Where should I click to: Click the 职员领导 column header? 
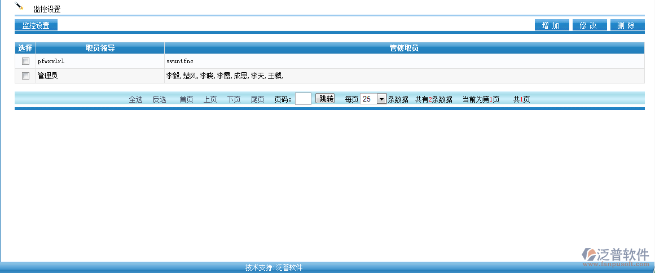(x=100, y=49)
